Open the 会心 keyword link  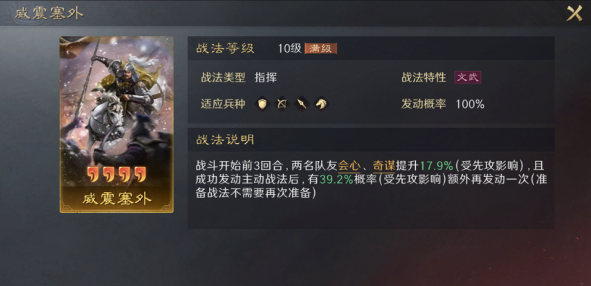[349, 166]
